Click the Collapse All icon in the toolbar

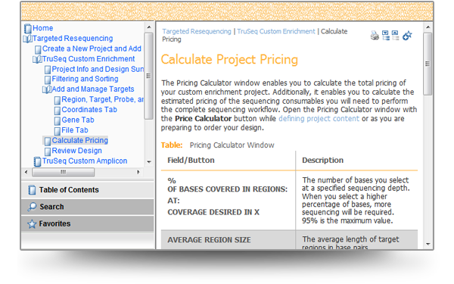(395, 36)
